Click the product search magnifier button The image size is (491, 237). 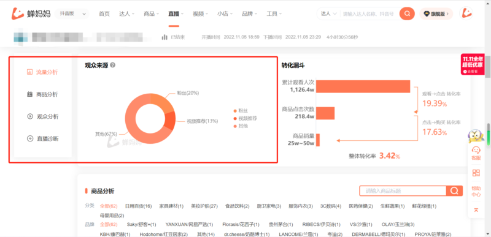[454, 191]
